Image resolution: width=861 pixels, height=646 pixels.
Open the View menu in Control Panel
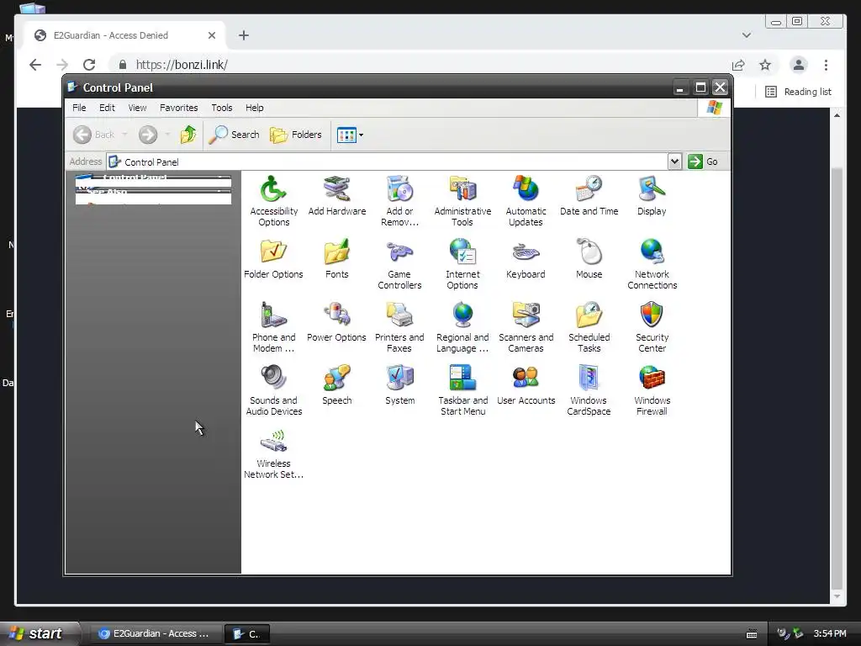[x=137, y=108]
